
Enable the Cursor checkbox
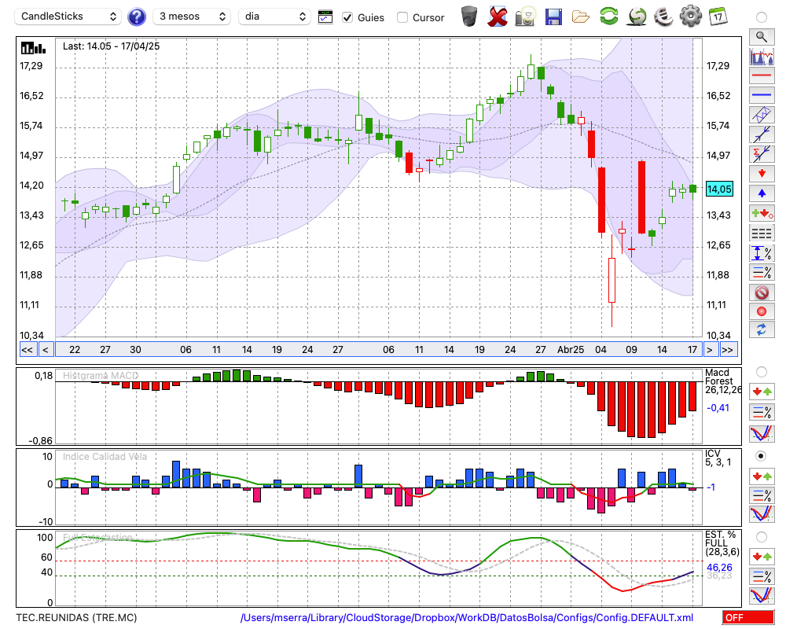[402, 17]
